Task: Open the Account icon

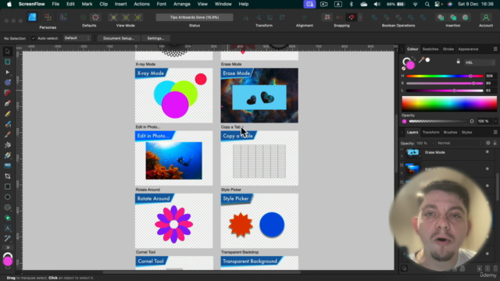Action: click(486, 17)
